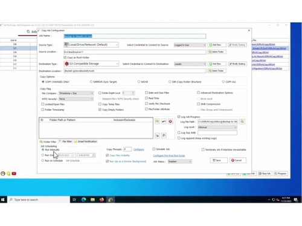Image resolution: width=302 pixels, height=226 pixels.
Task: Open the Destination Type dropdown
Action: coord(91,64)
